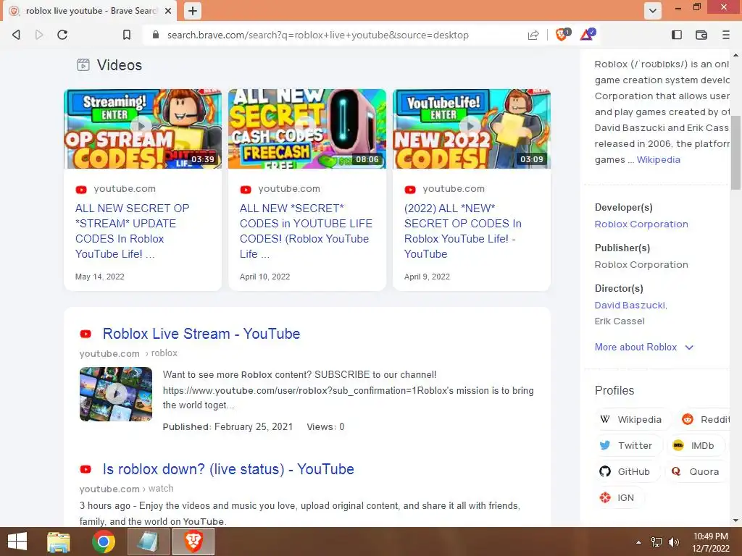
Task: Open the GitHub profile chip
Action: click(626, 471)
